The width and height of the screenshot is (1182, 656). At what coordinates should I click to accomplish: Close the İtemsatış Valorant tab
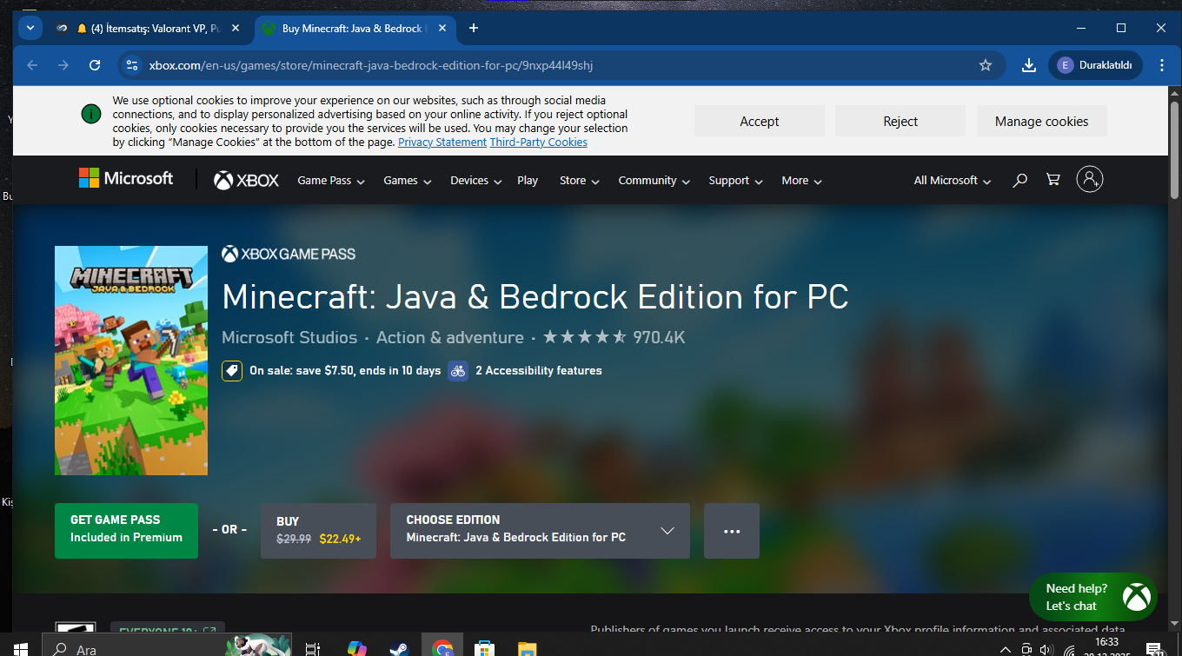pos(236,28)
